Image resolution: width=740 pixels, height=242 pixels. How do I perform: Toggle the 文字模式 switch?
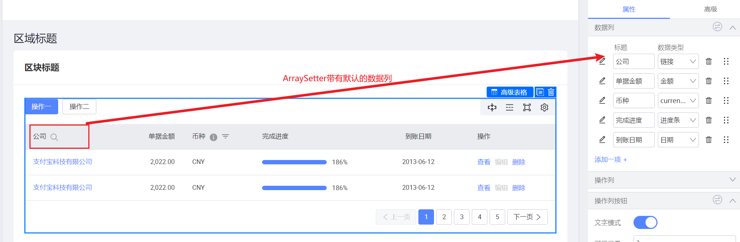click(x=646, y=222)
